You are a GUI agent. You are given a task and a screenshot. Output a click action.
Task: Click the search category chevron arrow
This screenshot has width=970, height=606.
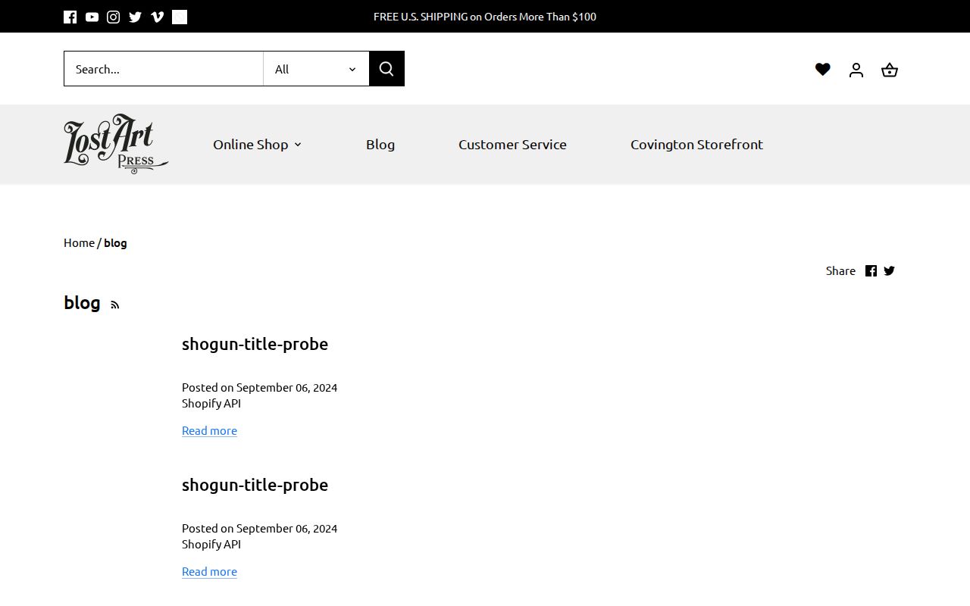pyautogui.click(x=351, y=69)
